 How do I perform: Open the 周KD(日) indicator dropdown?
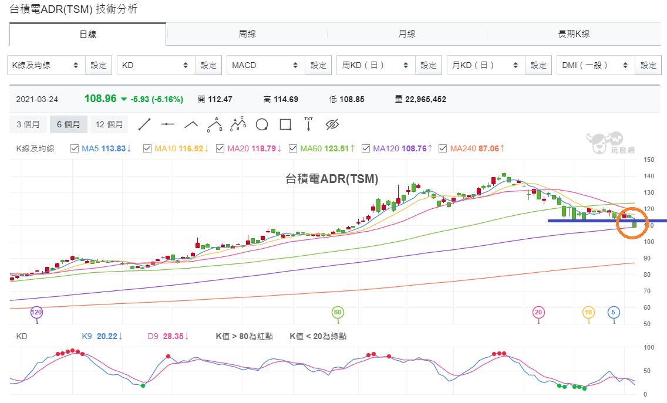[x=376, y=65]
